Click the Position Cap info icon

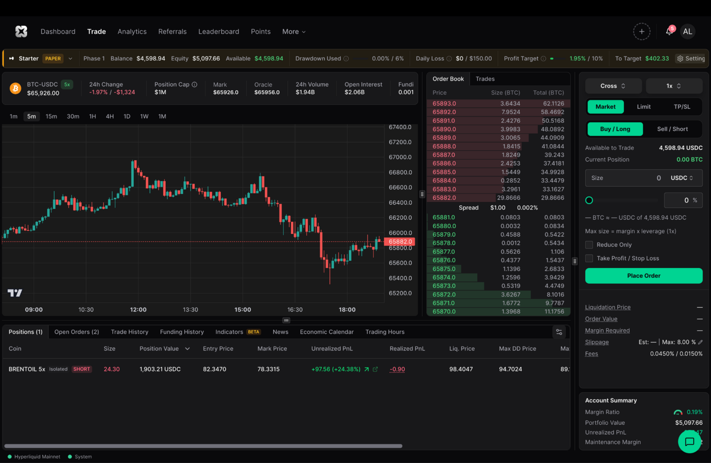(195, 85)
